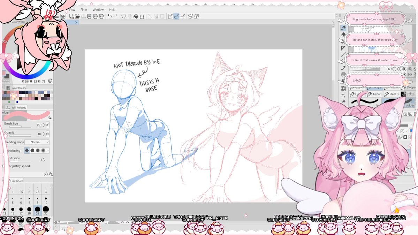The image size is (418, 235).
Task: Redo the last undone action
Action: [115, 16]
